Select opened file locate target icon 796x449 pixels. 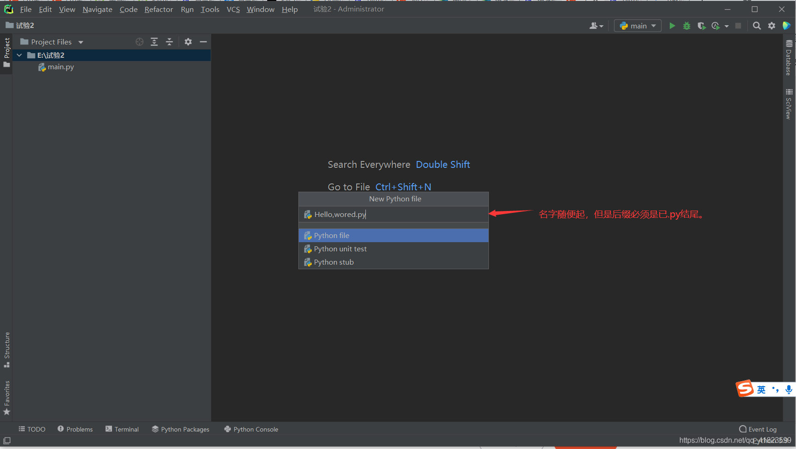140,42
